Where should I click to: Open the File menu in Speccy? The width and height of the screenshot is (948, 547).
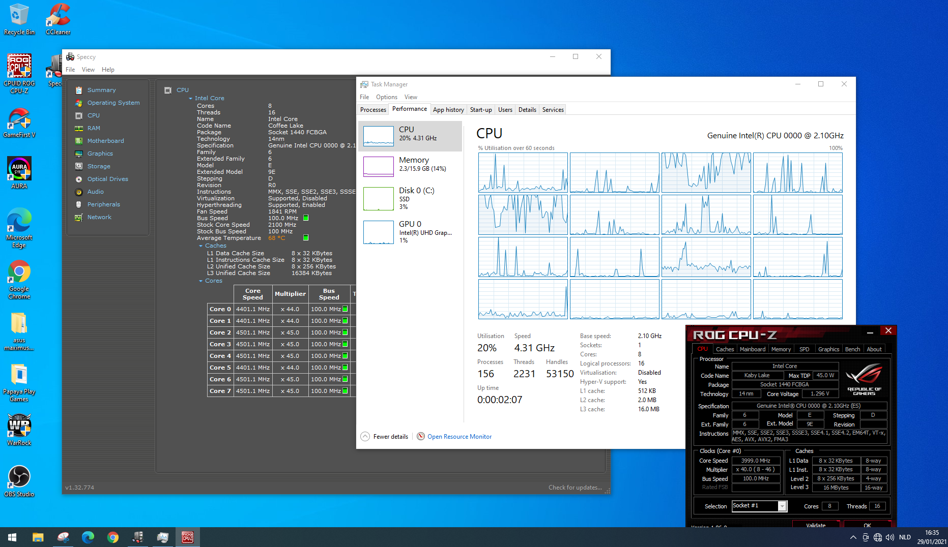coord(70,70)
